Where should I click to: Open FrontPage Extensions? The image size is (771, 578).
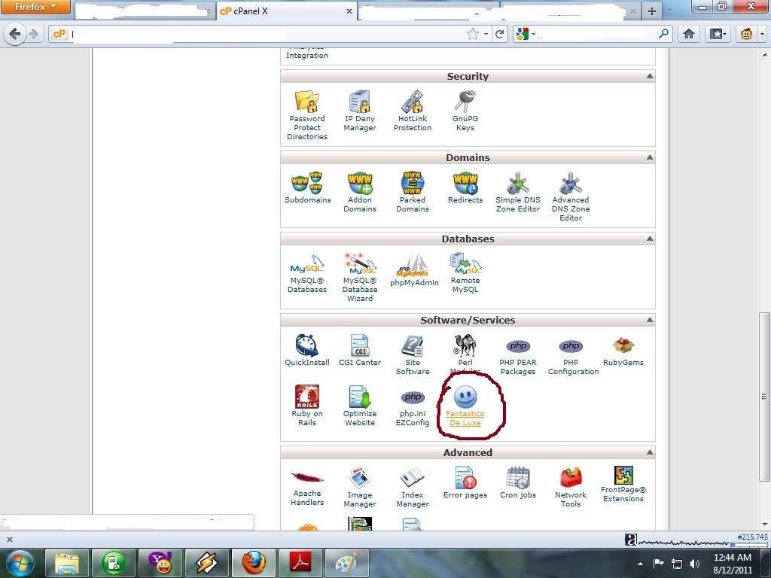point(623,485)
